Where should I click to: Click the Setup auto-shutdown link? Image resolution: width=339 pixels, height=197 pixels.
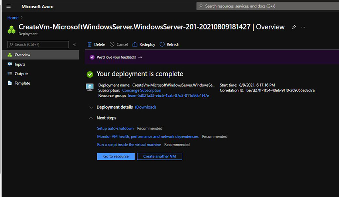tap(115, 128)
